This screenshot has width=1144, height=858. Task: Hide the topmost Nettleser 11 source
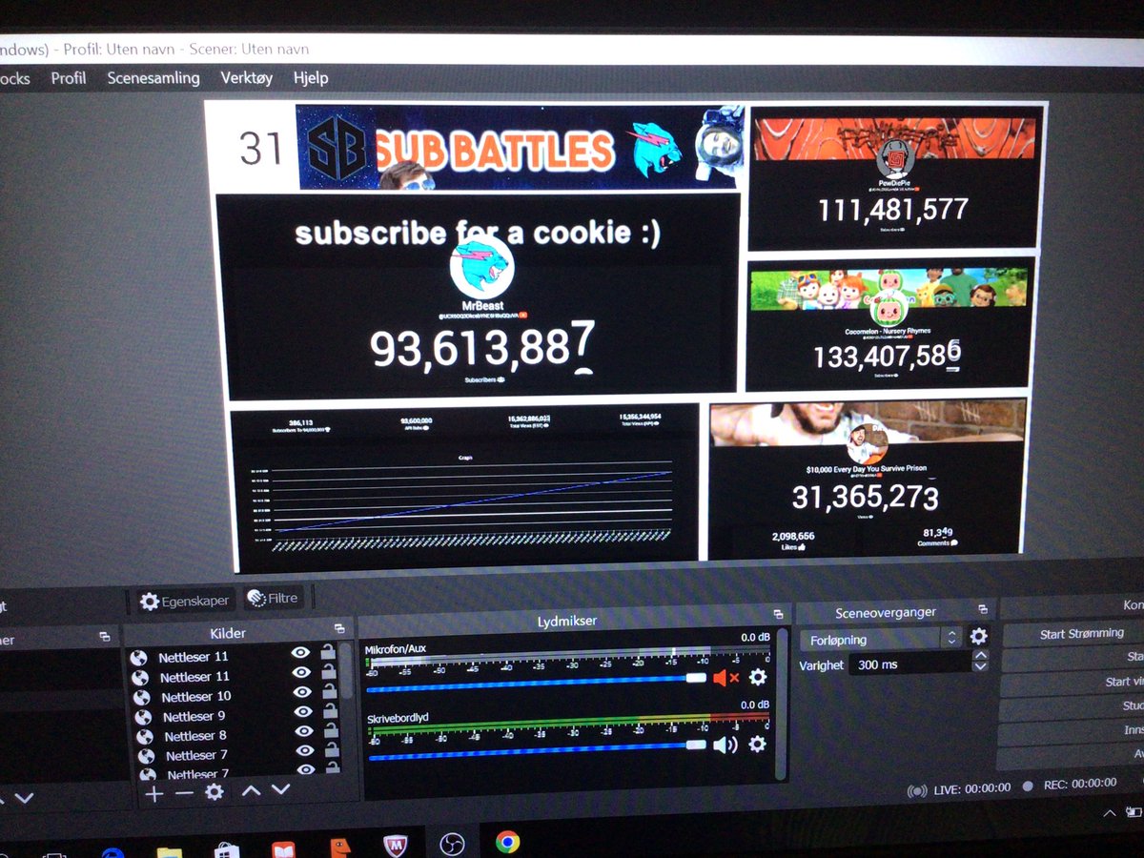tap(301, 652)
